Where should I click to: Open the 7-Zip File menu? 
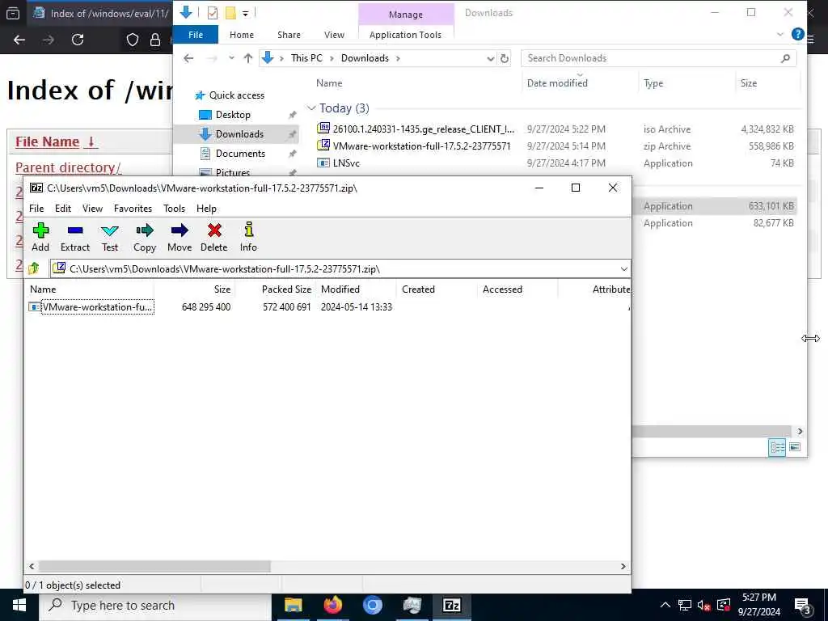(x=36, y=209)
